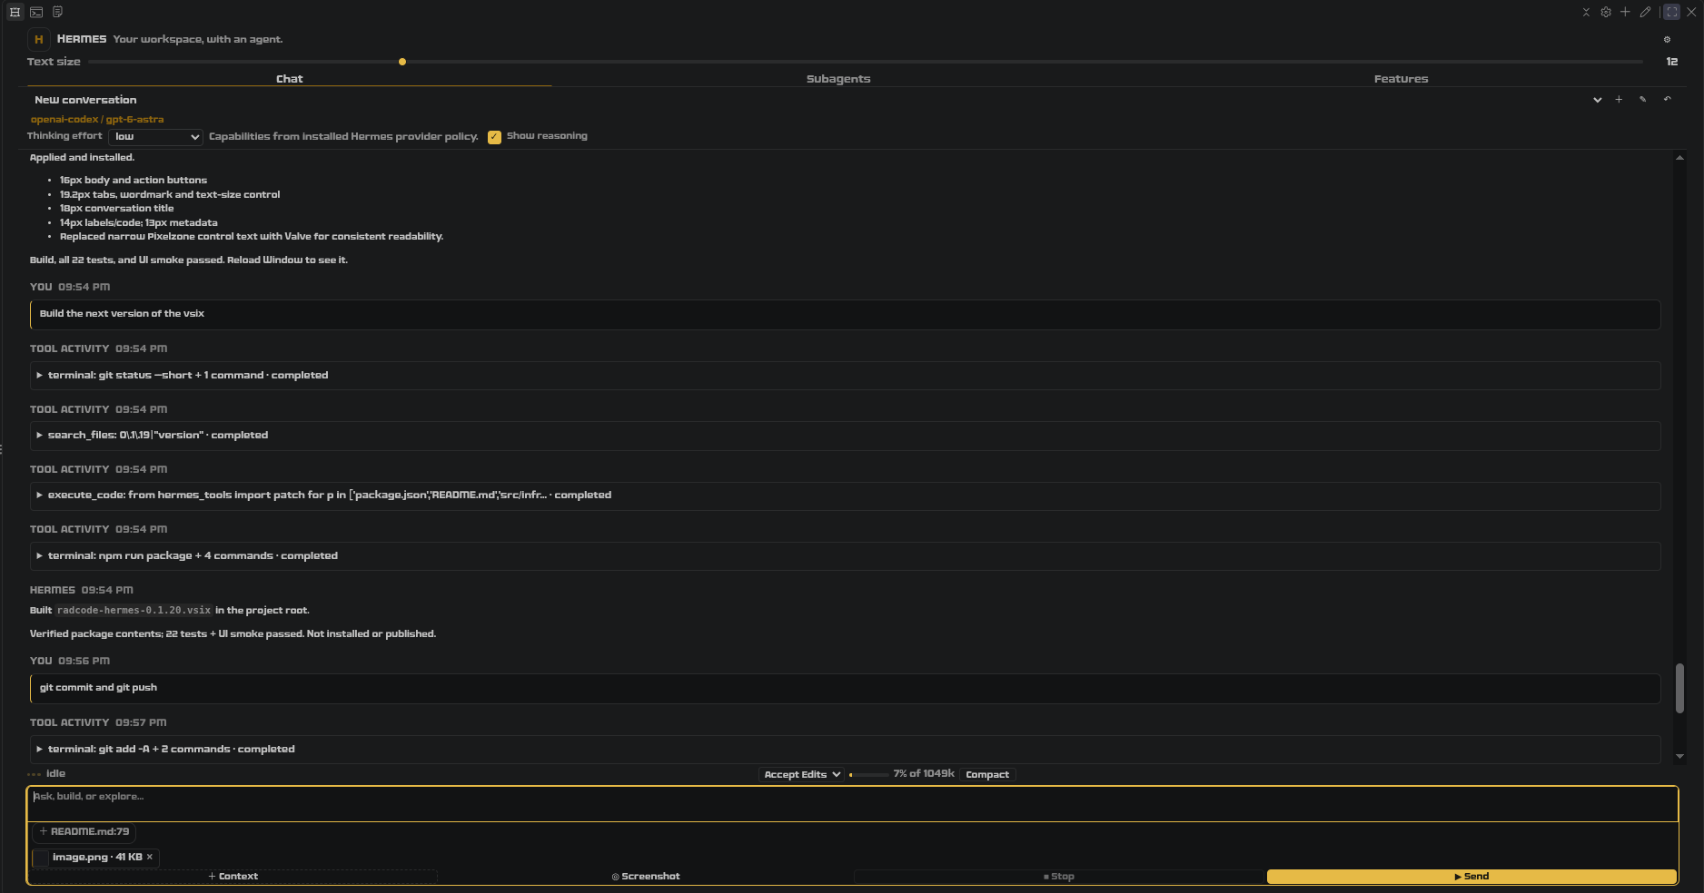Screen dimensions: 1704x893
Task: Open settings gear in the top toolbar
Action: click(x=1606, y=12)
